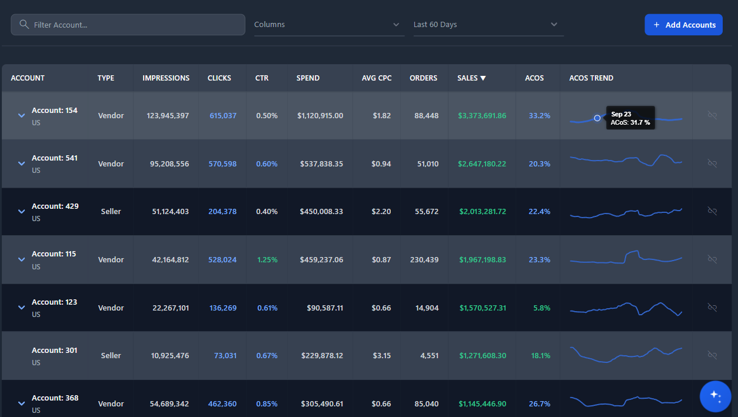The image size is (738, 417).
Task: Sort table by Impressions header
Action: point(166,78)
